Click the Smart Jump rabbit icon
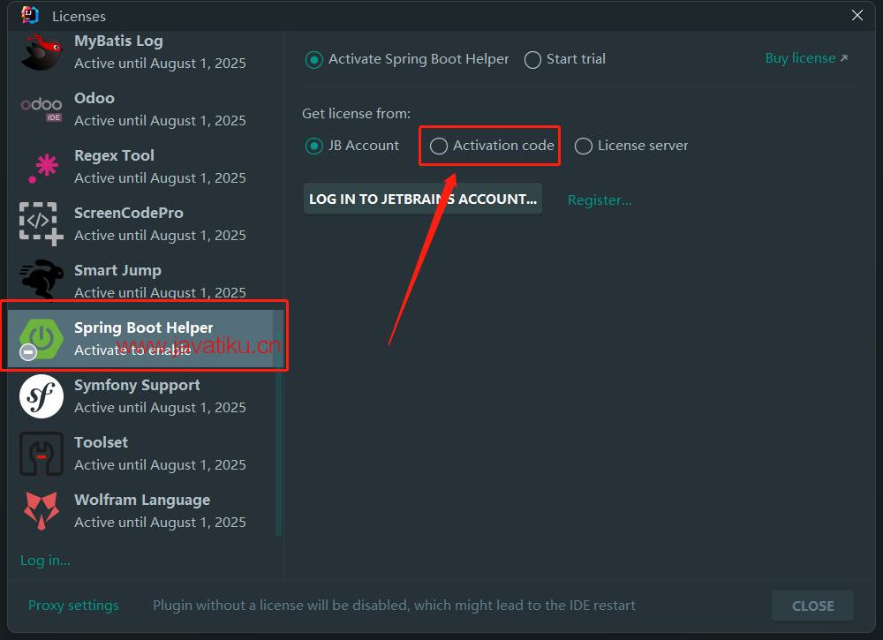The height and width of the screenshot is (640, 883). 42,279
